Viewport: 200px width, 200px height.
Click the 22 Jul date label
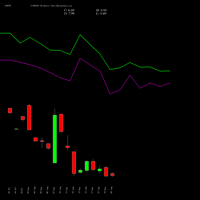coord(9,190)
